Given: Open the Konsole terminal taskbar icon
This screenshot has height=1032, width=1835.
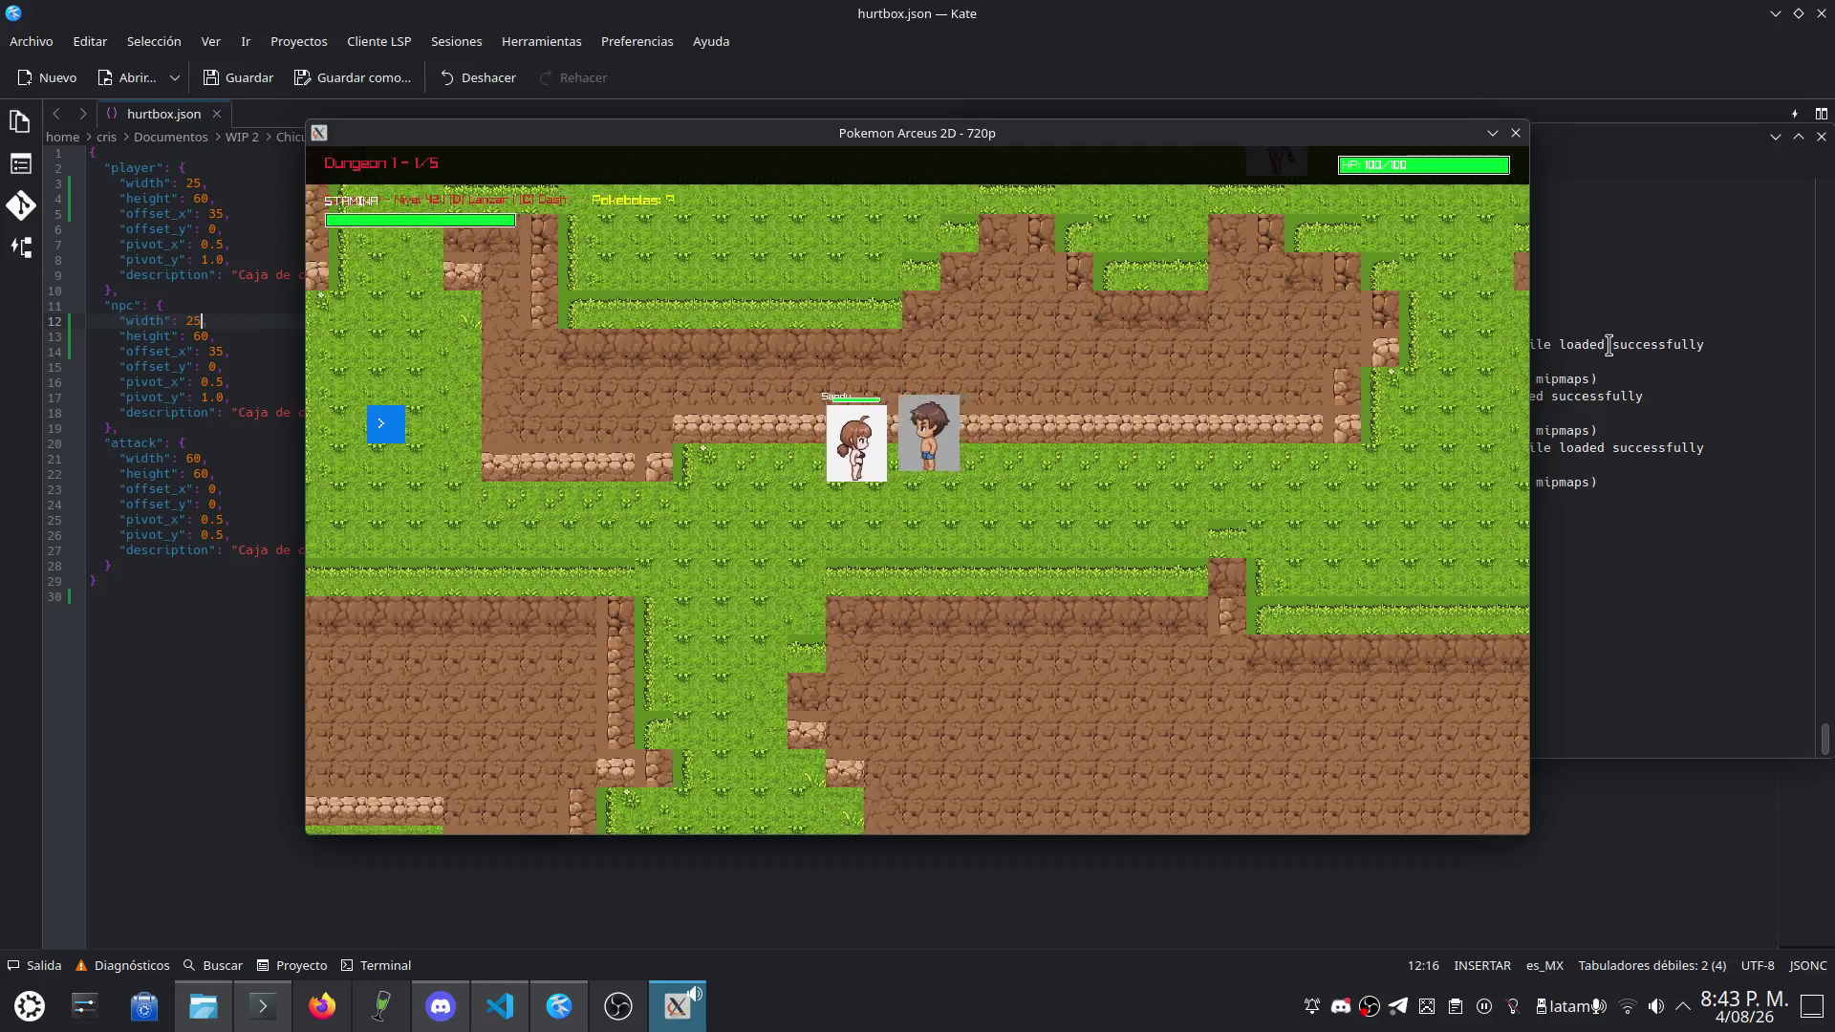Looking at the screenshot, I should click(x=263, y=1006).
